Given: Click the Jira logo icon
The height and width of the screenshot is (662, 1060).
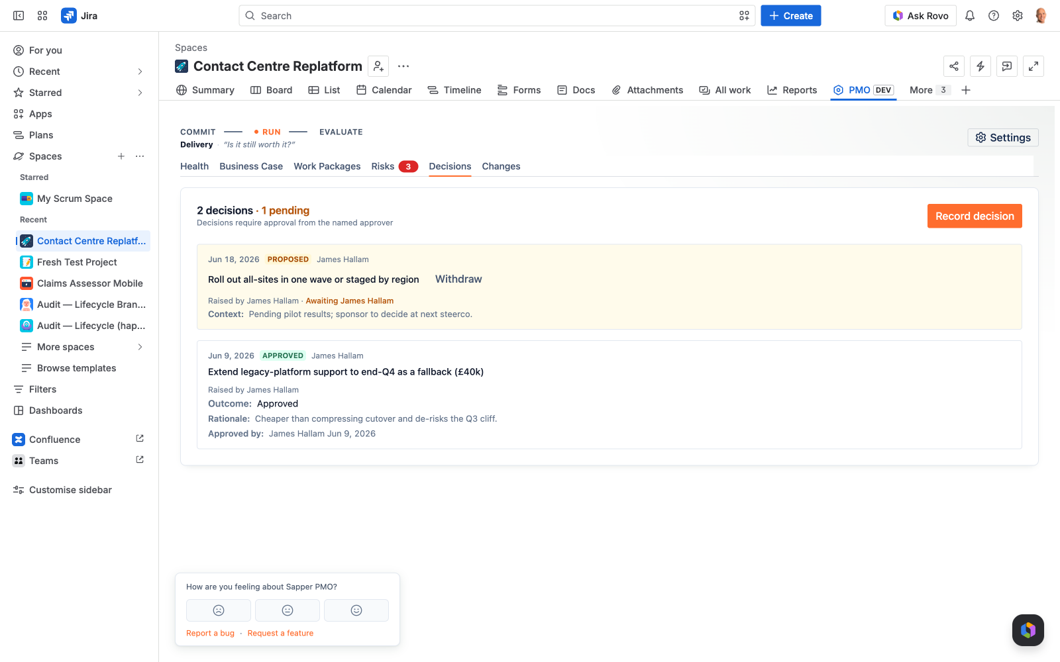Looking at the screenshot, I should [x=68, y=16].
